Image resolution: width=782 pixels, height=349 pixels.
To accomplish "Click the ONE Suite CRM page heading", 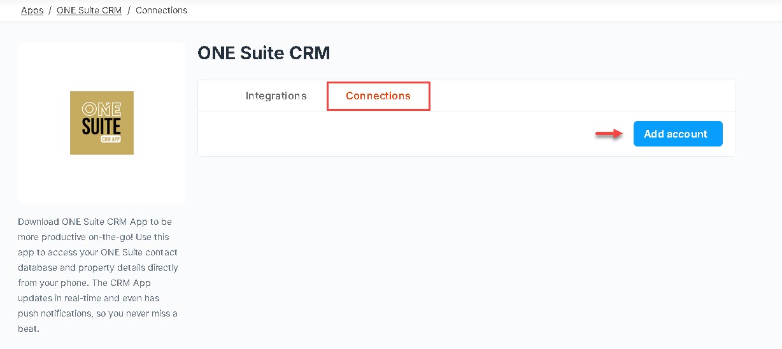I will (264, 52).
